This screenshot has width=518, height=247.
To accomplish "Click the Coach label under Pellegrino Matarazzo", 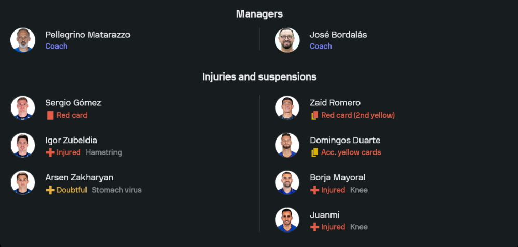I will click(56, 46).
